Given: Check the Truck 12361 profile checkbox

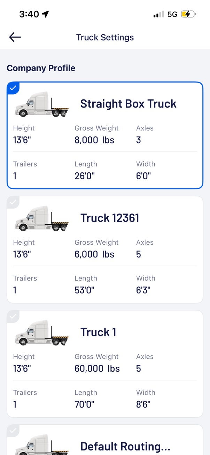Looking at the screenshot, I should point(13,202).
